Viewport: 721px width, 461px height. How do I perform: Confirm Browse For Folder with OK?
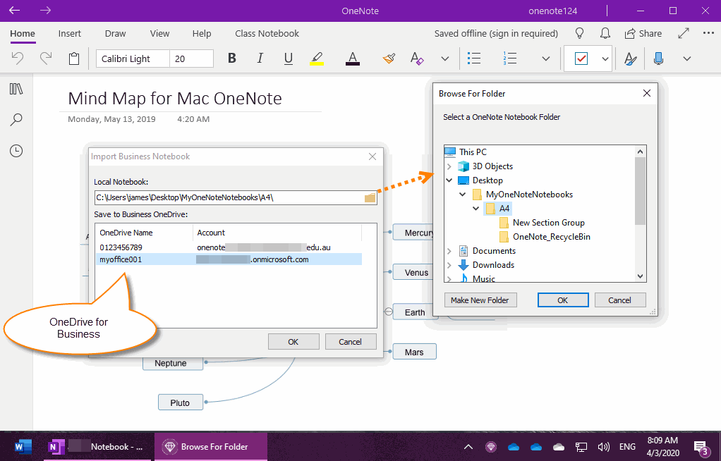coord(563,300)
